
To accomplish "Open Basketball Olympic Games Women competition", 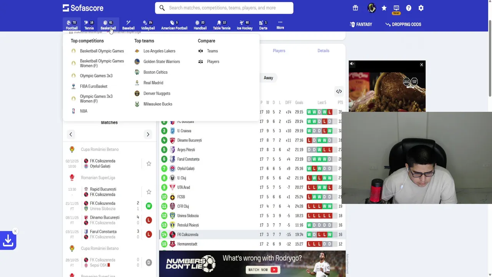I will 98,63.
